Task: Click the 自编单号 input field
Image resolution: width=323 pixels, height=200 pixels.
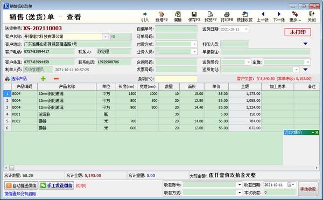Action: point(176,29)
